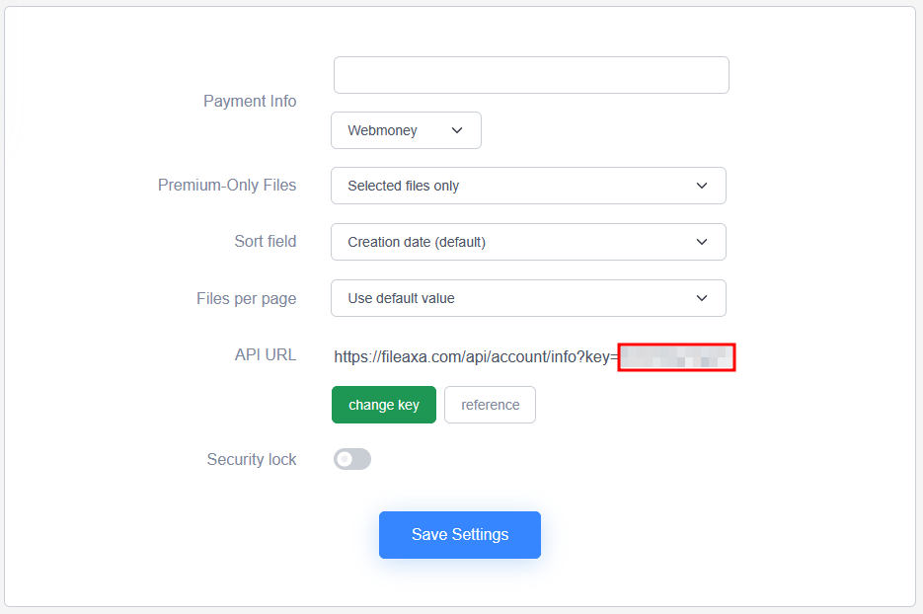The height and width of the screenshot is (614, 923).
Task: Click the green change key button
Action: (x=384, y=405)
